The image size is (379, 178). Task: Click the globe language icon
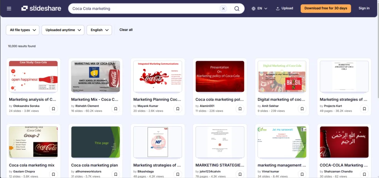click(253, 8)
